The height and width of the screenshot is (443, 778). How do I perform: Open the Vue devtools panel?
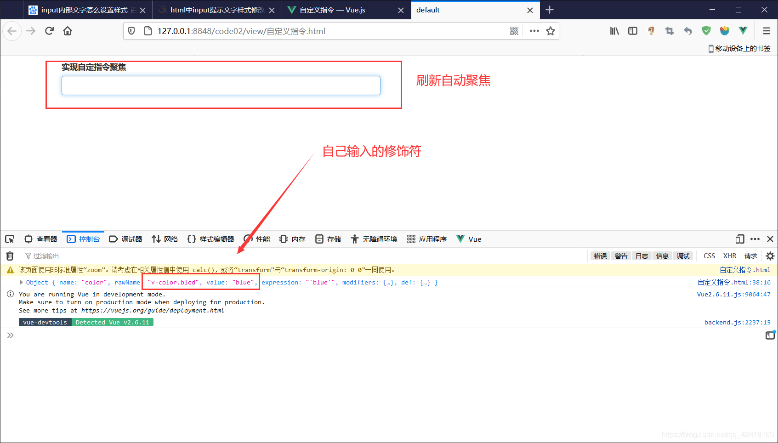[469, 239]
